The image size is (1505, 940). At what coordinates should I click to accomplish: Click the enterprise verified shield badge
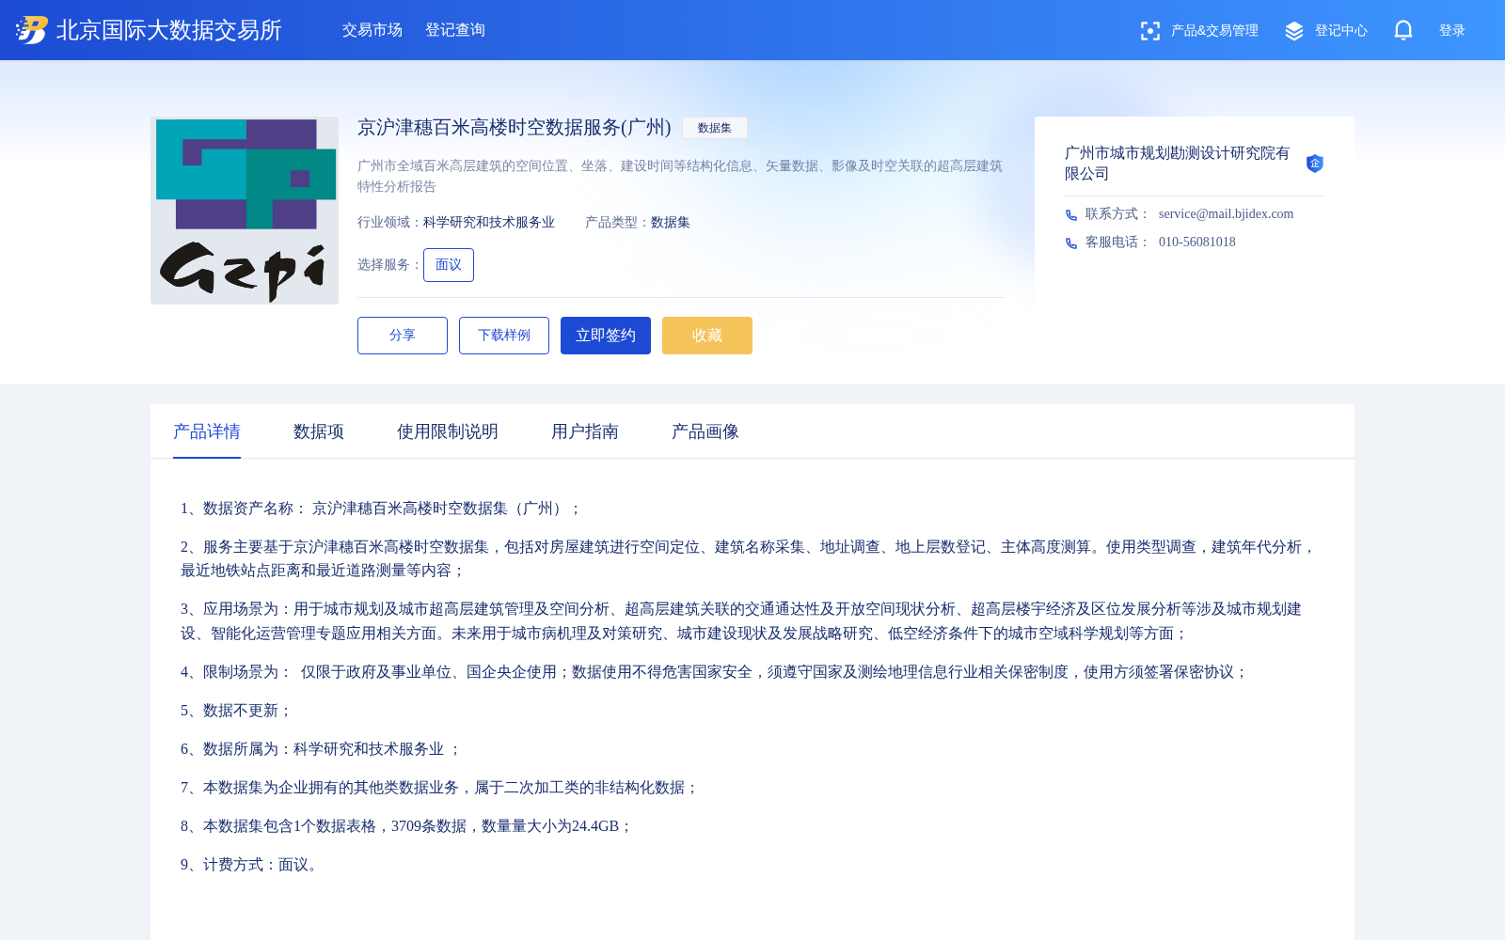(1315, 164)
